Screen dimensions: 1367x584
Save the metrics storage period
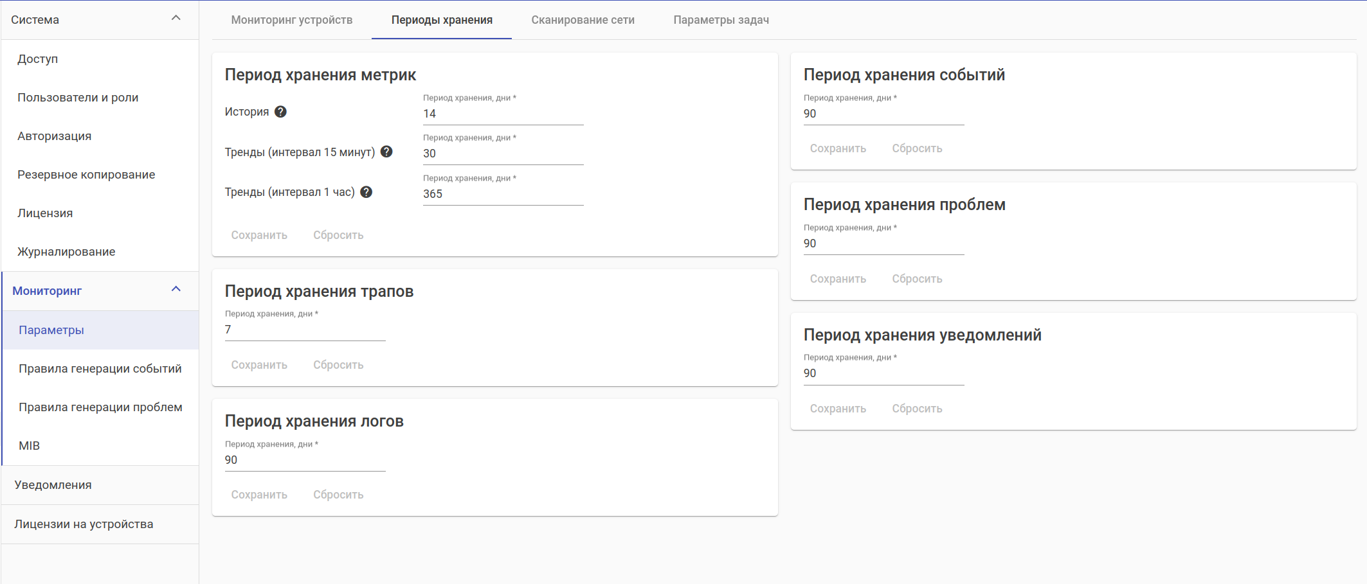pos(259,235)
